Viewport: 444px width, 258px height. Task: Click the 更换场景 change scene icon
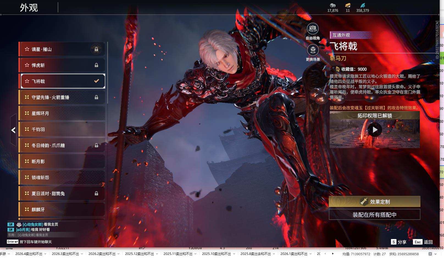313,50
